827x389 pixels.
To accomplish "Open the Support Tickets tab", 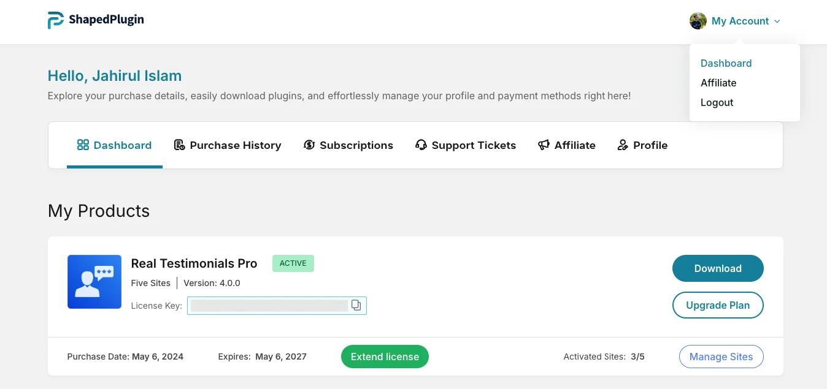I will [x=466, y=145].
